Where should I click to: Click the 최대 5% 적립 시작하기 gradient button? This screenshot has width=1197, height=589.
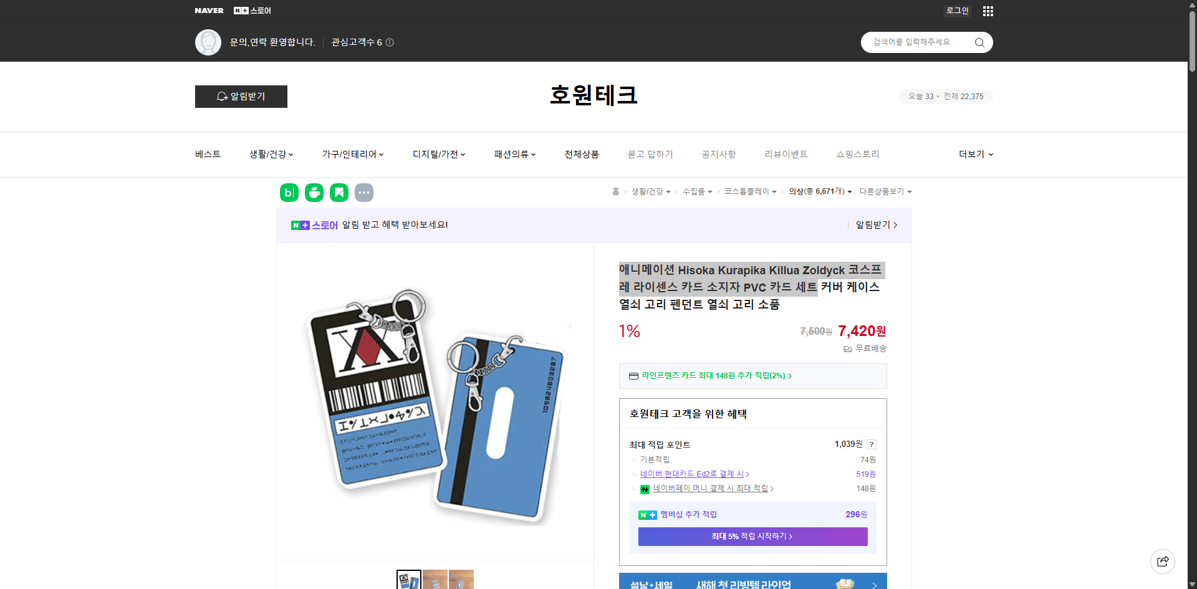[752, 536]
